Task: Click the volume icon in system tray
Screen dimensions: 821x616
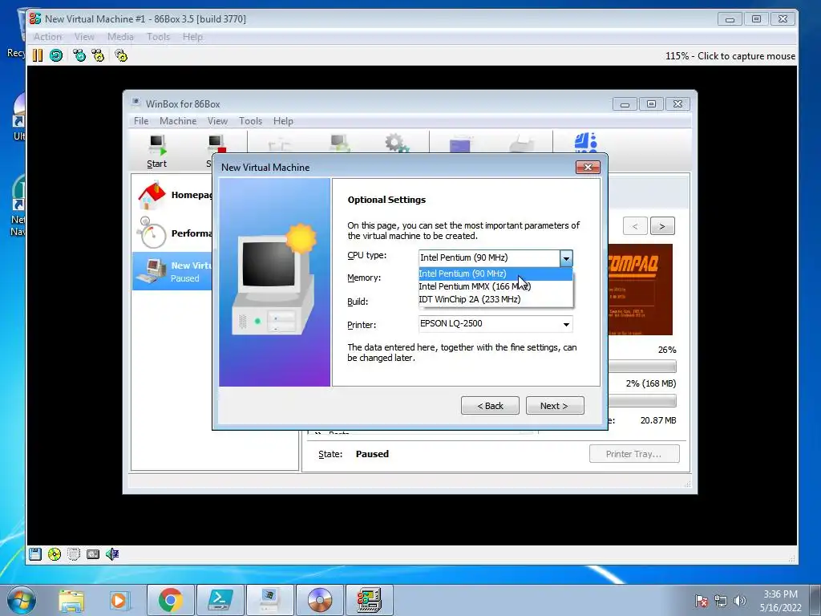Action: [739, 600]
